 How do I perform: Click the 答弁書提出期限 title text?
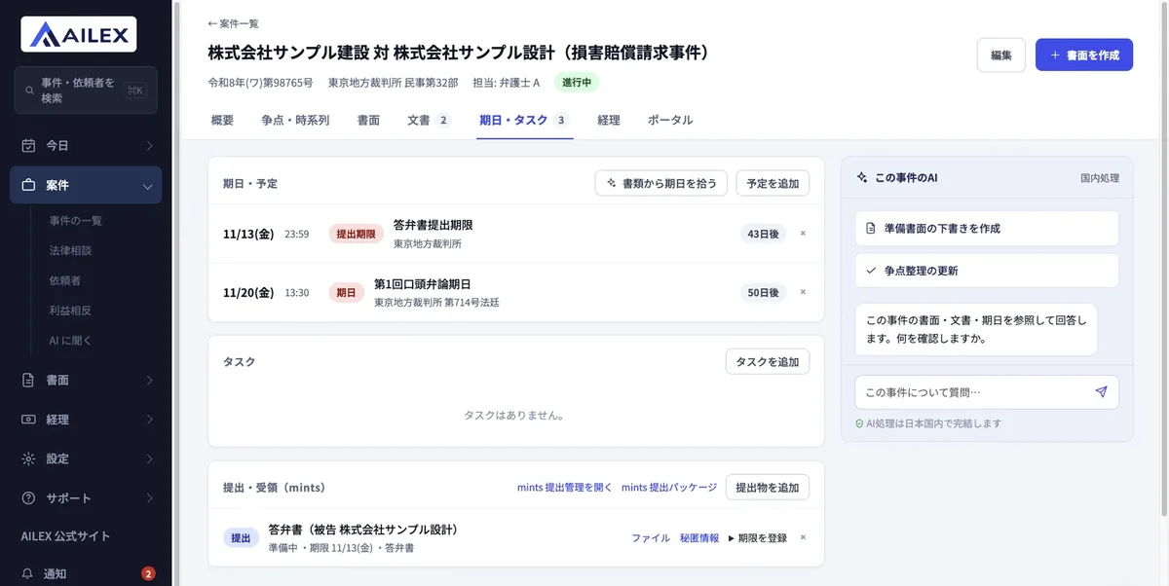click(x=434, y=226)
